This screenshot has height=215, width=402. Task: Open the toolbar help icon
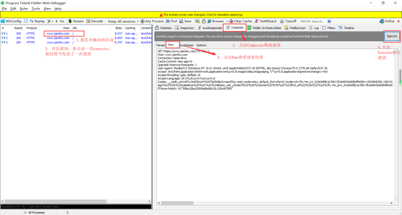pyautogui.click(x=329, y=21)
